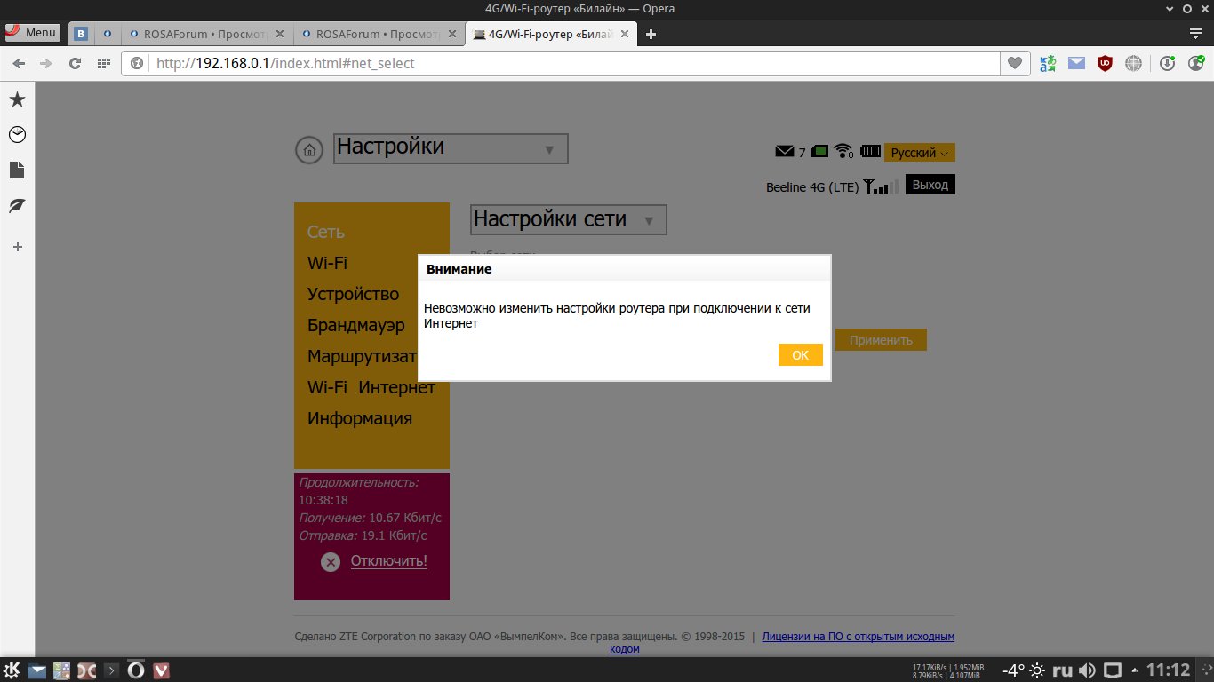Expand the Настройки dropdown
Screen dimensions: 1214x682
[451, 148]
